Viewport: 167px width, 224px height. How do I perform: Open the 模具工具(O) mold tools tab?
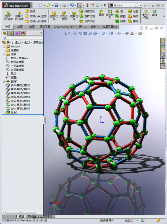click(110, 27)
